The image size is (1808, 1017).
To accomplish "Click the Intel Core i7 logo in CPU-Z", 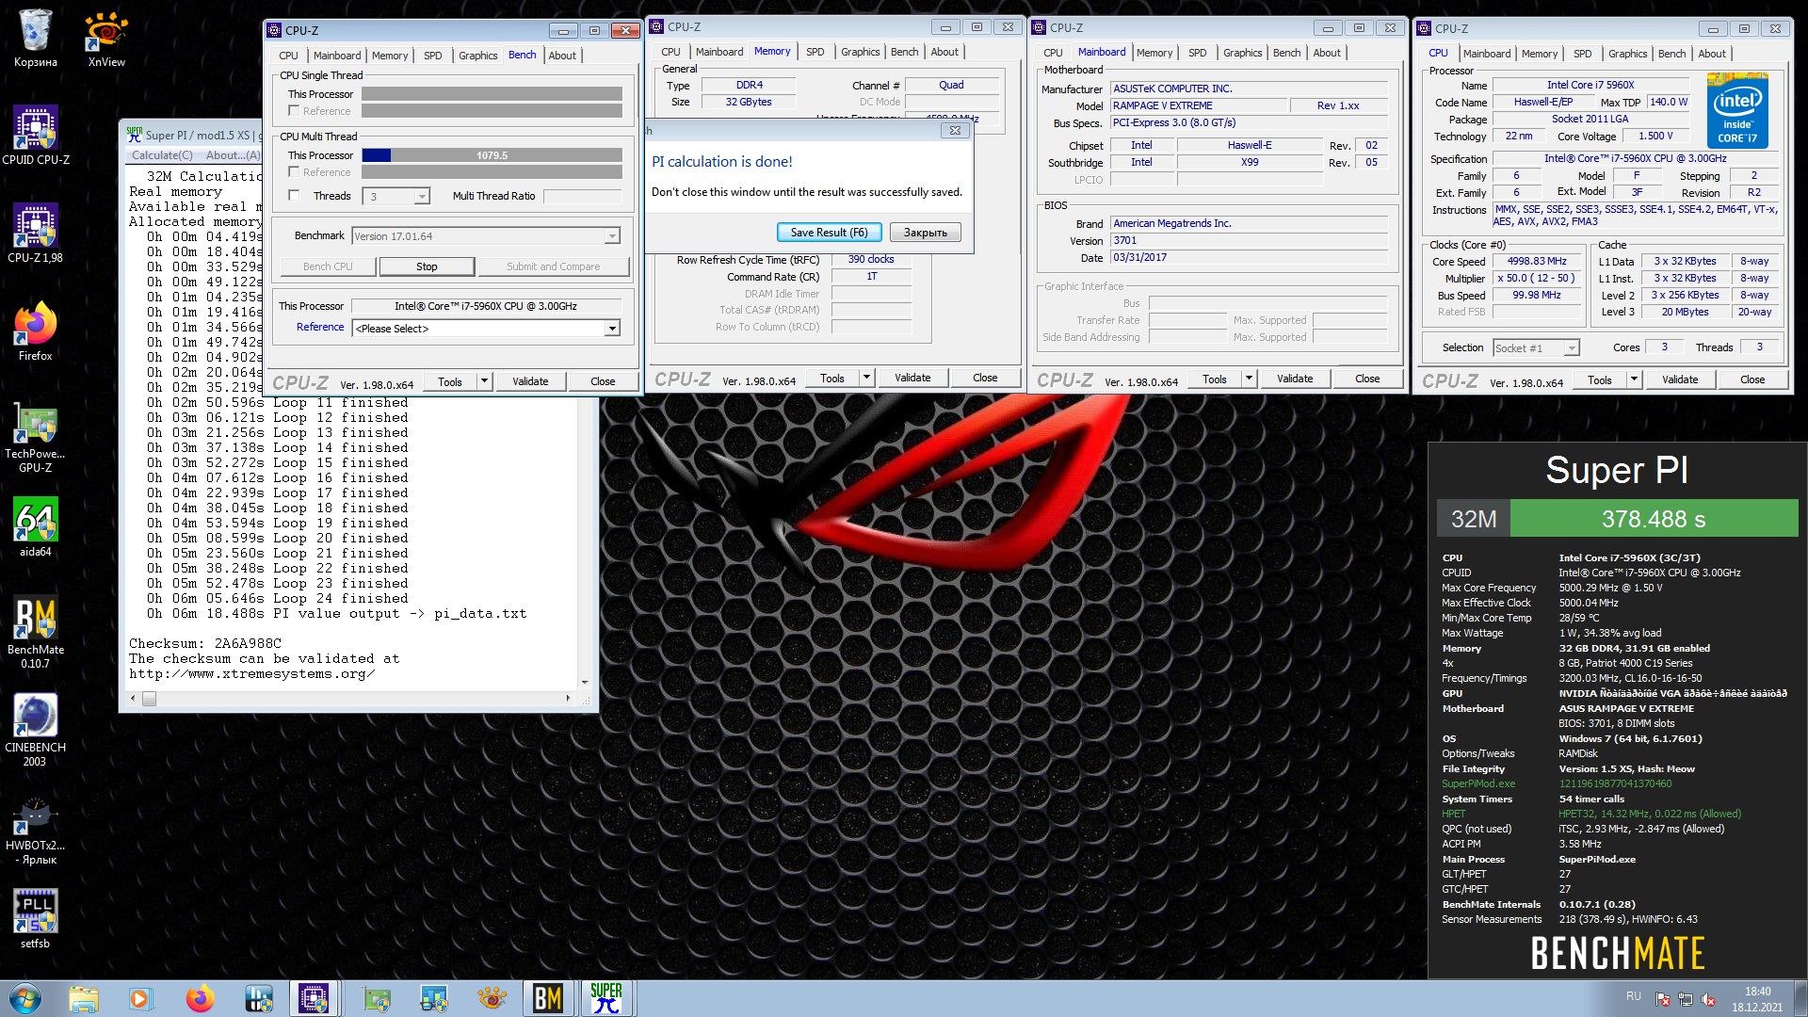I will coord(1737,111).
